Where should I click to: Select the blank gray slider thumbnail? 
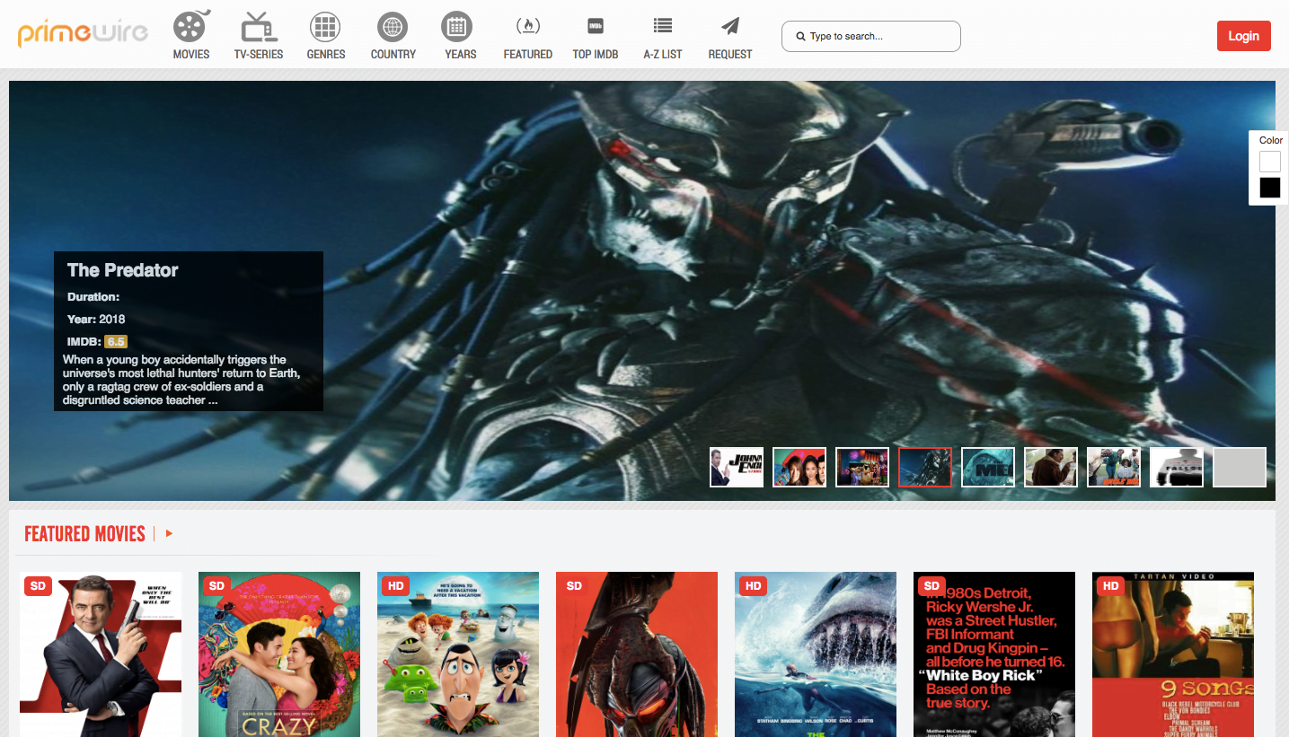pyautogui.click(x=1240, y=467)
